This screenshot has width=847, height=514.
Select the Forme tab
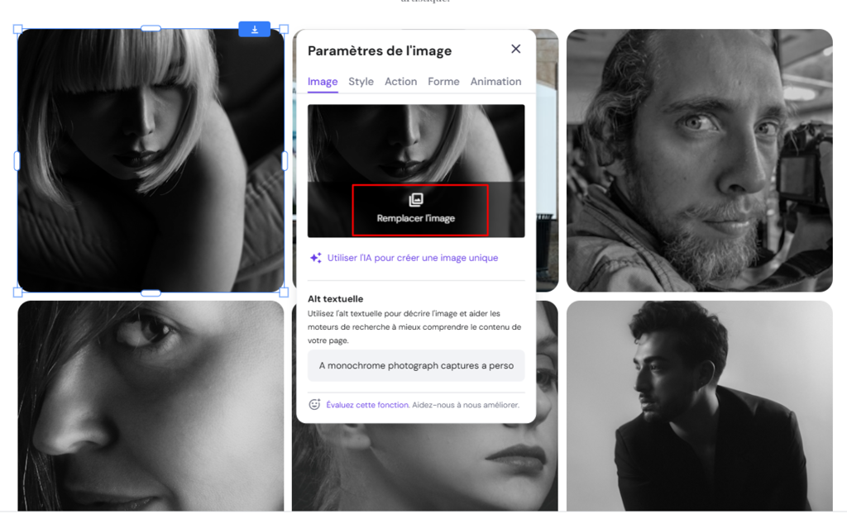pyautogui.click(x=443, y=81)
